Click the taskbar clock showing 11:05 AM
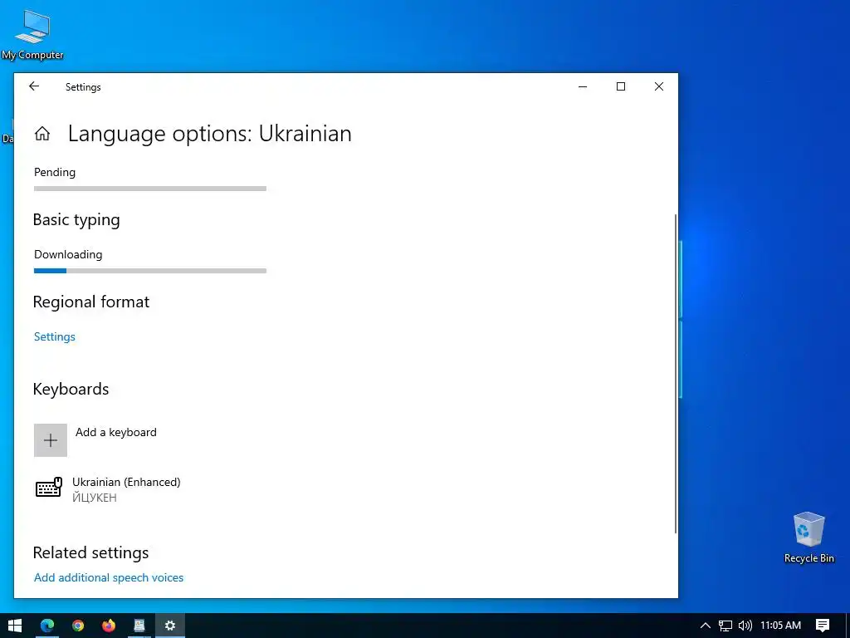This screenshot has height=638, width=850. tap(780, 626)
